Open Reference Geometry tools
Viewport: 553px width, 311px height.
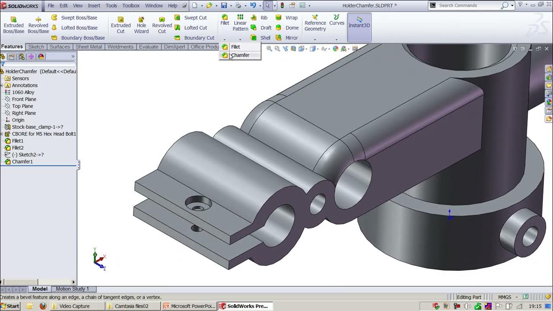(315, 23)
